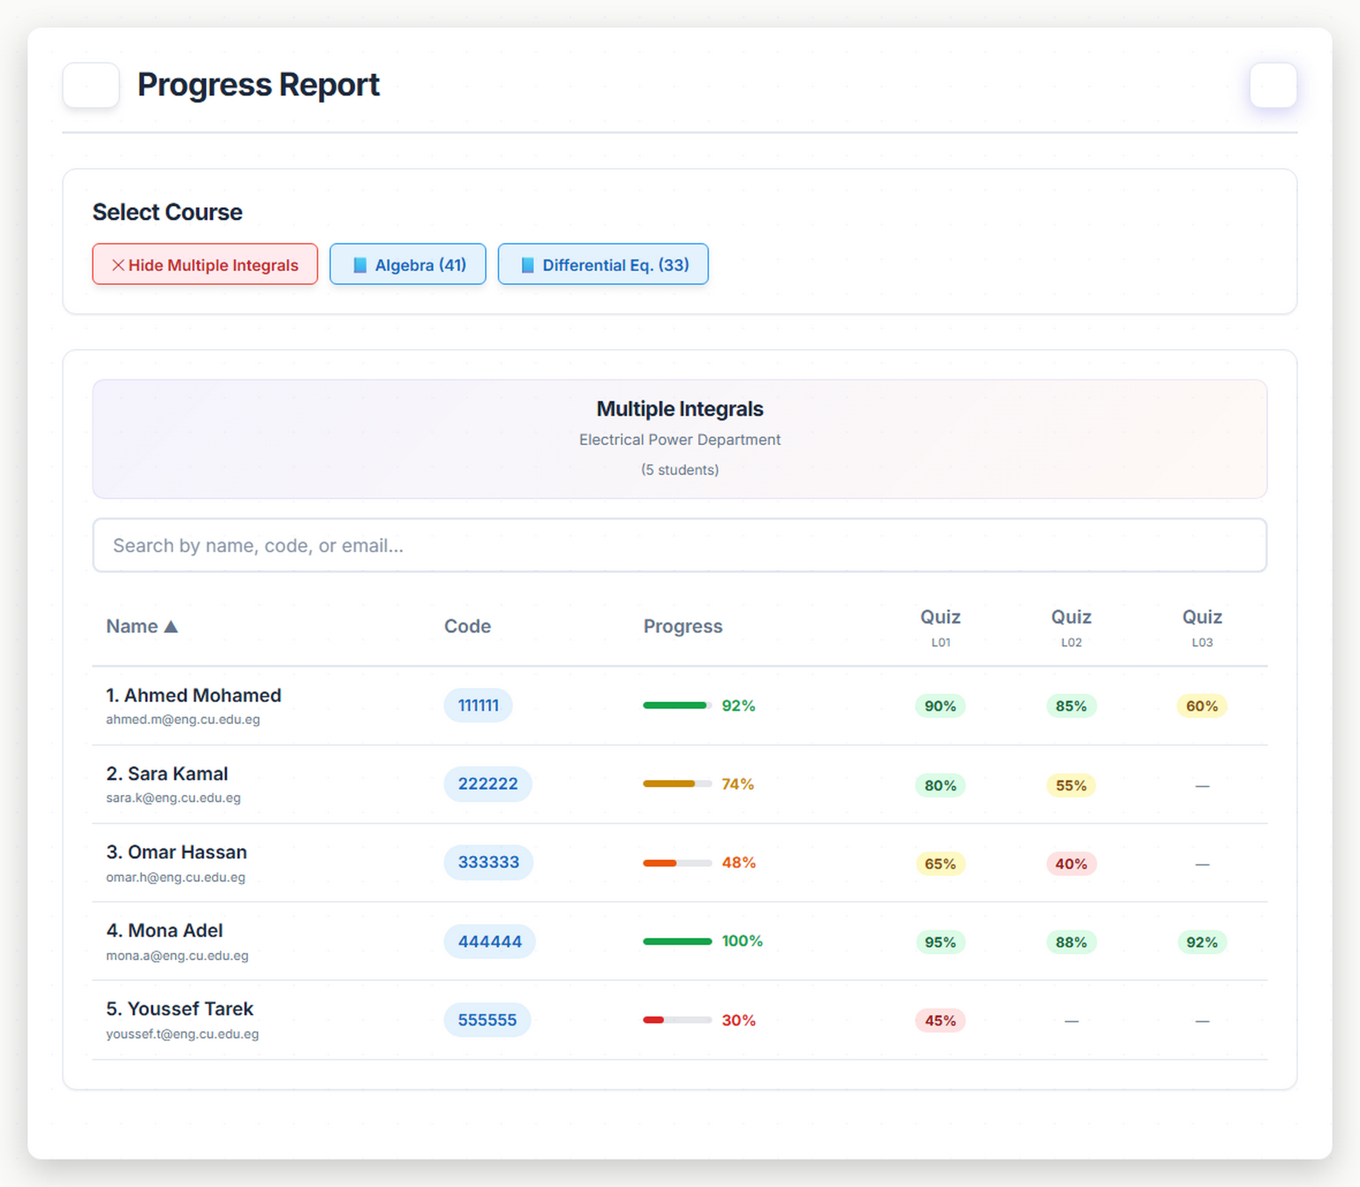The width and height of the screenshot is (1360, 1187).
Task: Click the 74% progress value
Action: coord(738,784)
